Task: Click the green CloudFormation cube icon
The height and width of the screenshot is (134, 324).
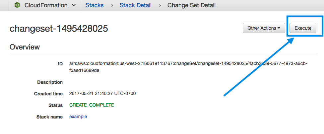Action: [x=17, y=5]
